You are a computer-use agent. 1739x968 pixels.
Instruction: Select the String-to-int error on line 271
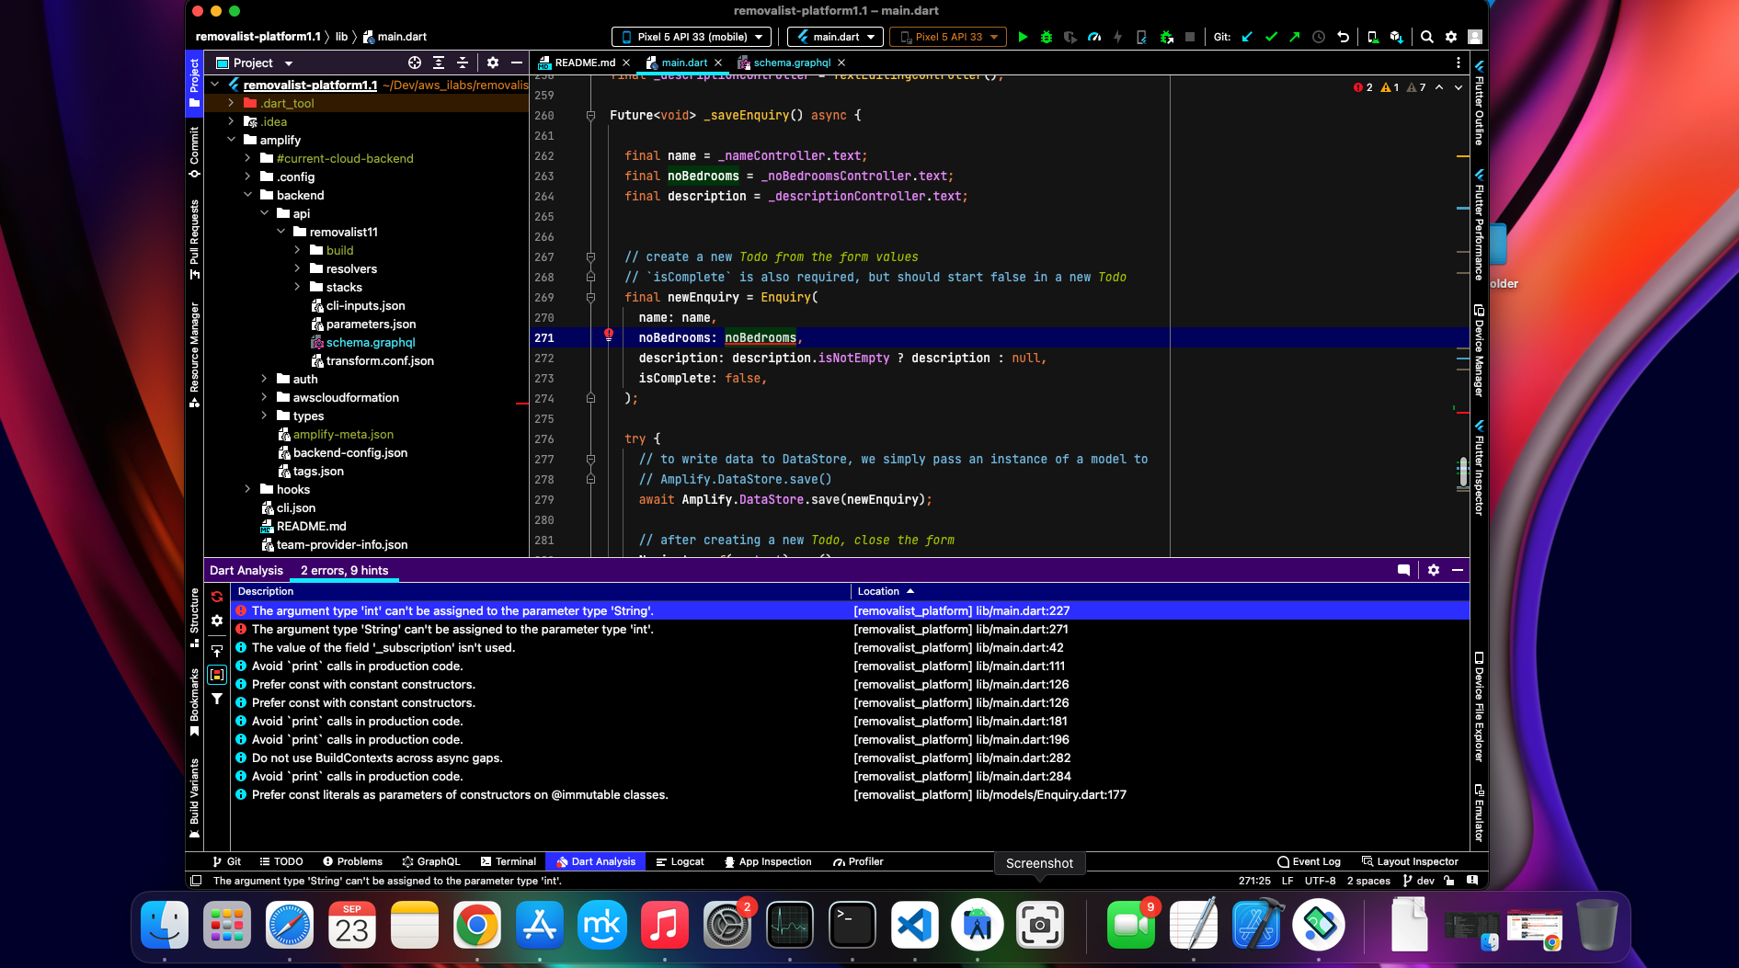452,630
